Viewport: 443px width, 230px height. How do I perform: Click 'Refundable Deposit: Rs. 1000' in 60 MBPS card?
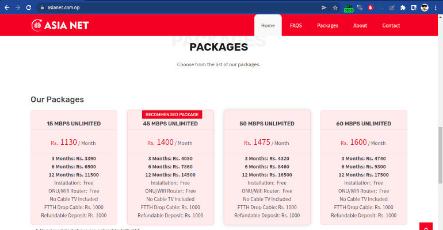364,215
